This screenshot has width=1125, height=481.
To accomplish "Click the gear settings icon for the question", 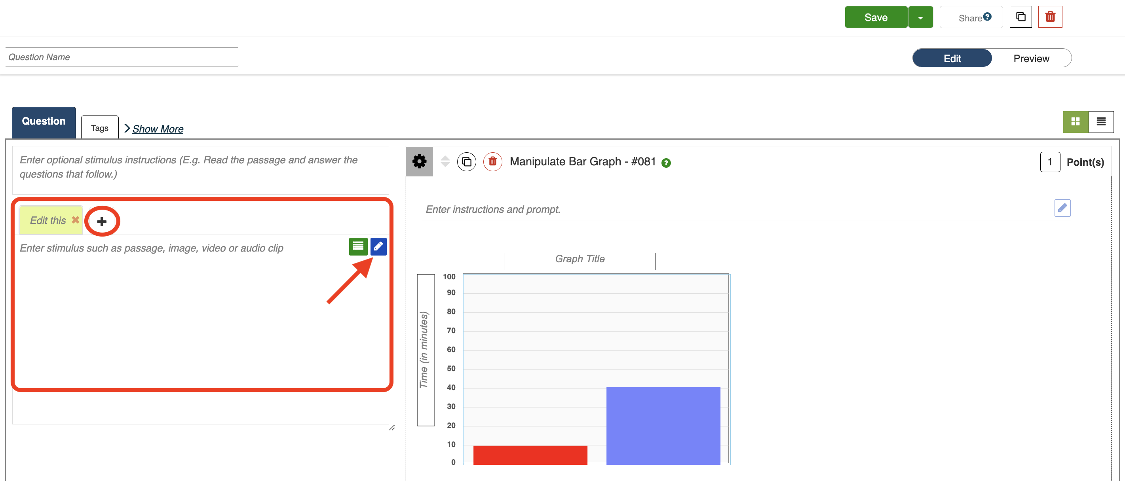I will 419,161.
